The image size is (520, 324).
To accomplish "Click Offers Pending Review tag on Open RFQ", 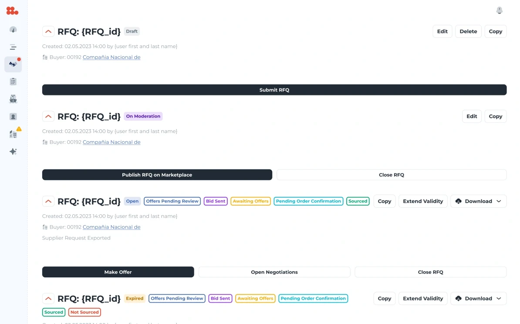I will pos(172,201).
